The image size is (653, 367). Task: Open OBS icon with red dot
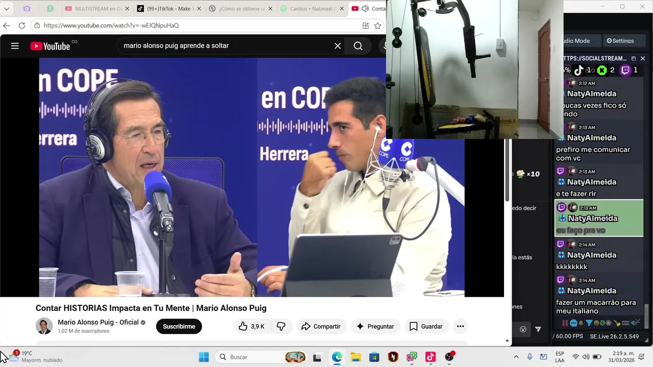(449, 357)
